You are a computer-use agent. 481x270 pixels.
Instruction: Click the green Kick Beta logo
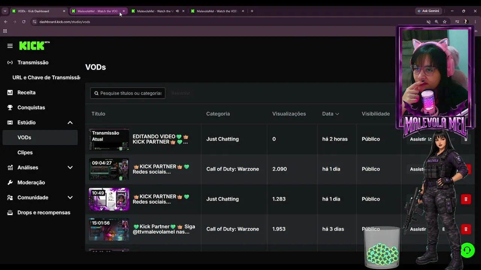pos(34,45)
